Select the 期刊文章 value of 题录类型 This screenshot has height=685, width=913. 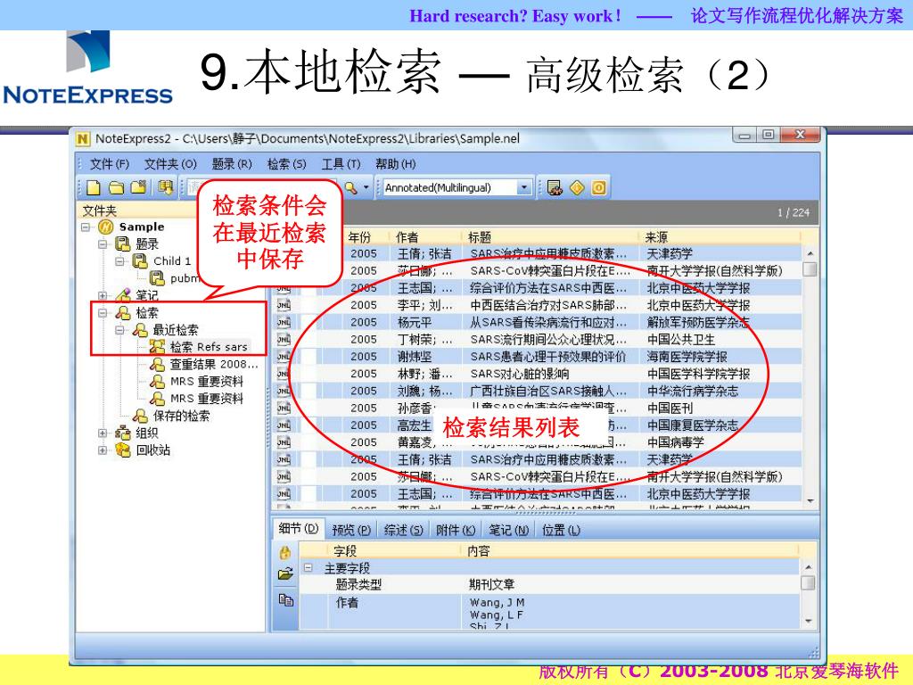pos(491,584)
